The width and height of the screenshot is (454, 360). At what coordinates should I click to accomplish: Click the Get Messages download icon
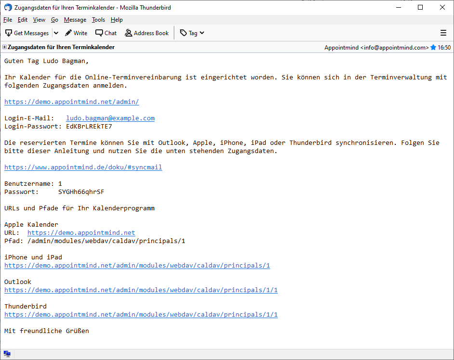pyautogui.click(x=9, y=33)
